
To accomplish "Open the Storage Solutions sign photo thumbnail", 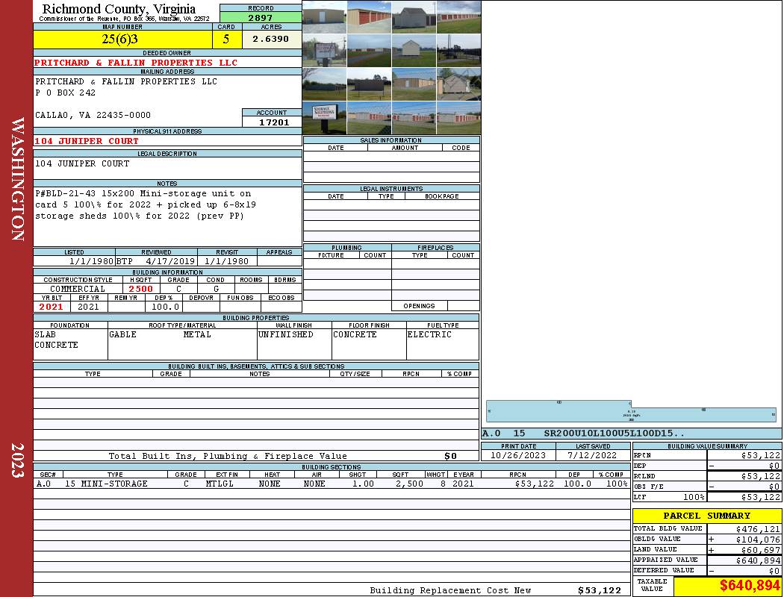I will [x=324, y=117].
